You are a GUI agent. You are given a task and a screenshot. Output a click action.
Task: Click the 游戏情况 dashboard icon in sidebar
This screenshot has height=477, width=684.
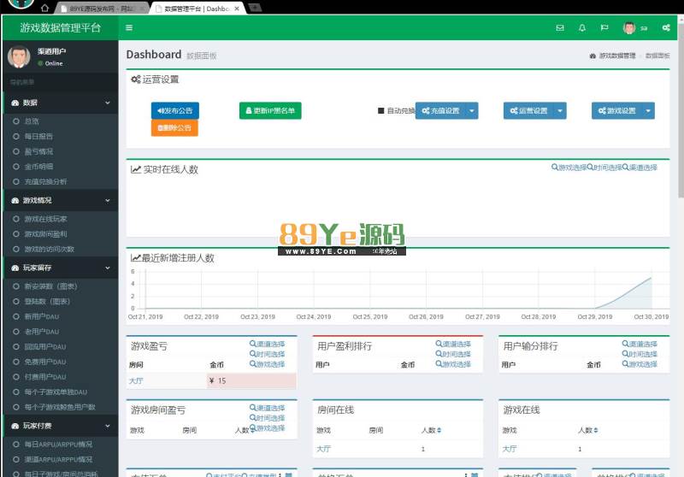coord(15,201)
